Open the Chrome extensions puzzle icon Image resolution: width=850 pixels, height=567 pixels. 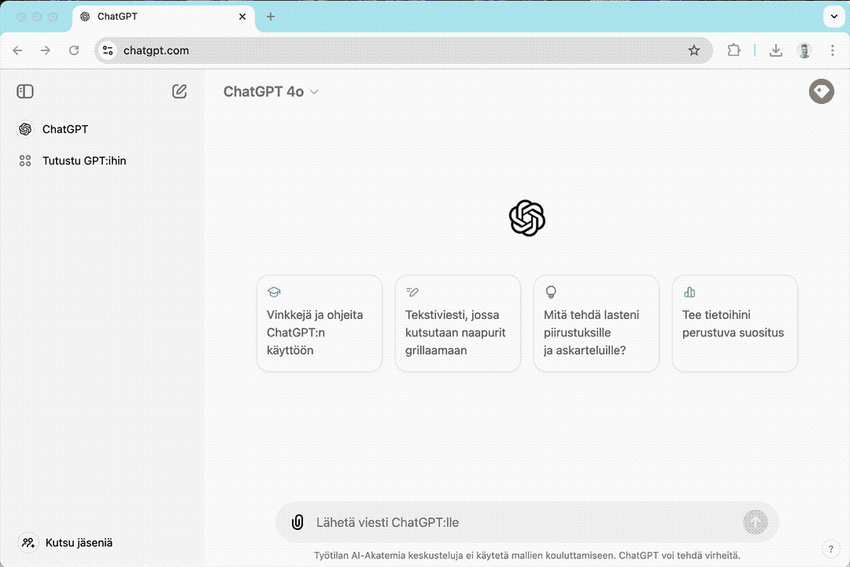click(x=734, y=50)
